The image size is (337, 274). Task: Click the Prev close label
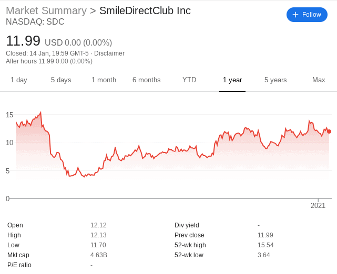click(x=189, y=235)
